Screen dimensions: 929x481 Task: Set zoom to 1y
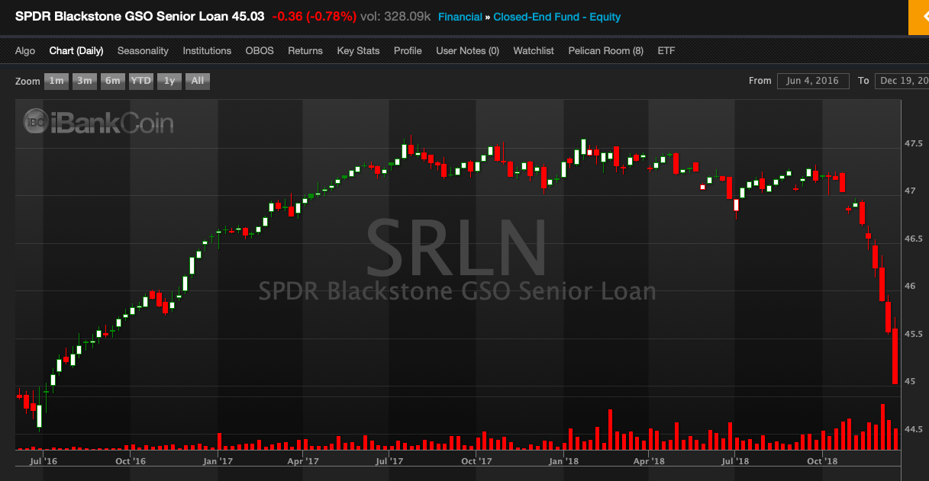click(169, 81)
